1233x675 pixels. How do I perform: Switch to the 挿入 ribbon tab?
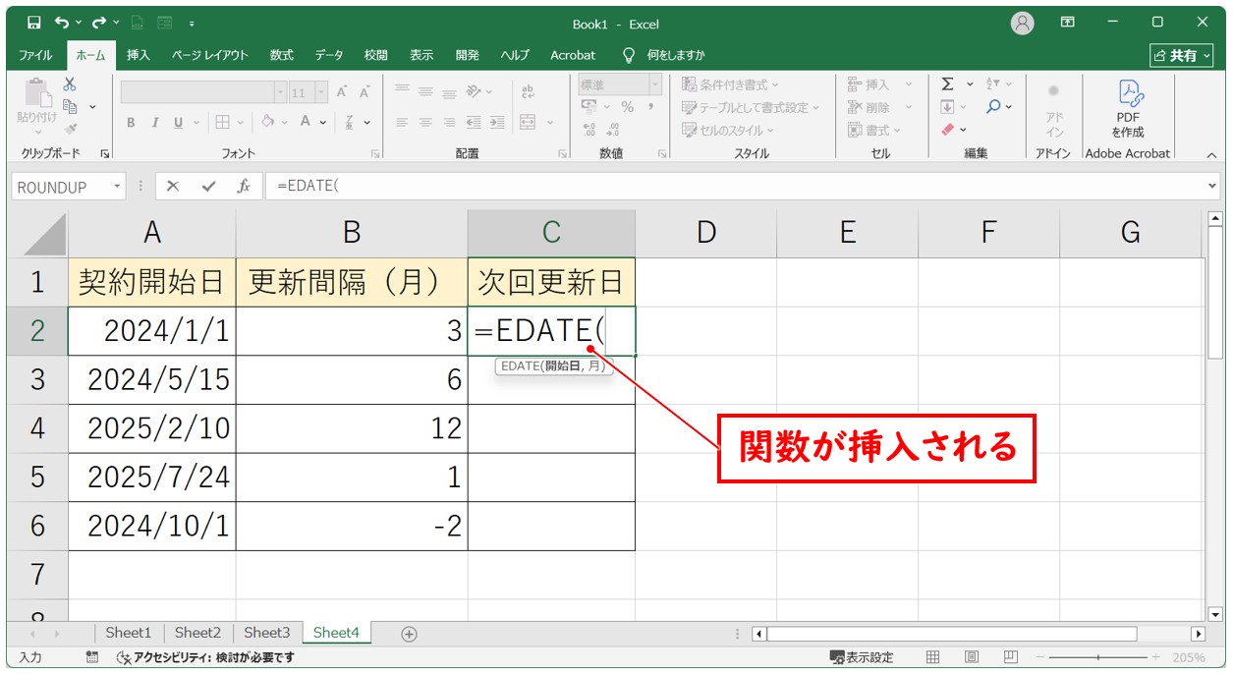[139, 55]
